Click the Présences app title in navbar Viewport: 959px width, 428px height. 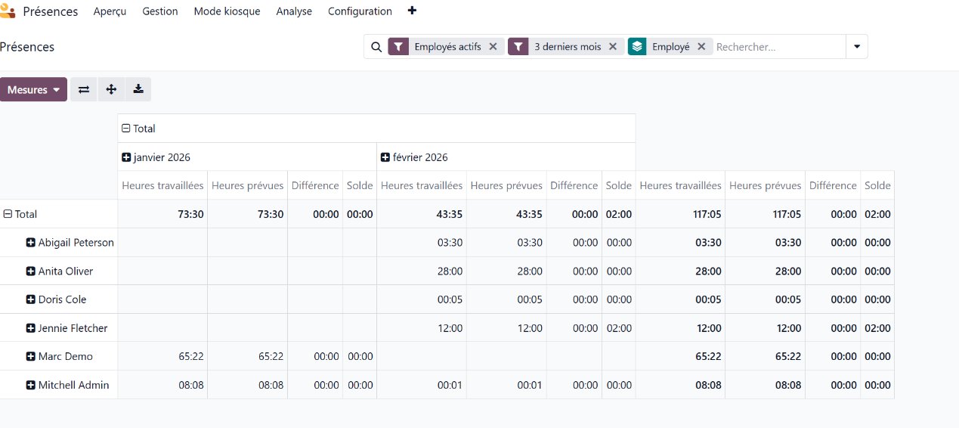click(51, 11)
